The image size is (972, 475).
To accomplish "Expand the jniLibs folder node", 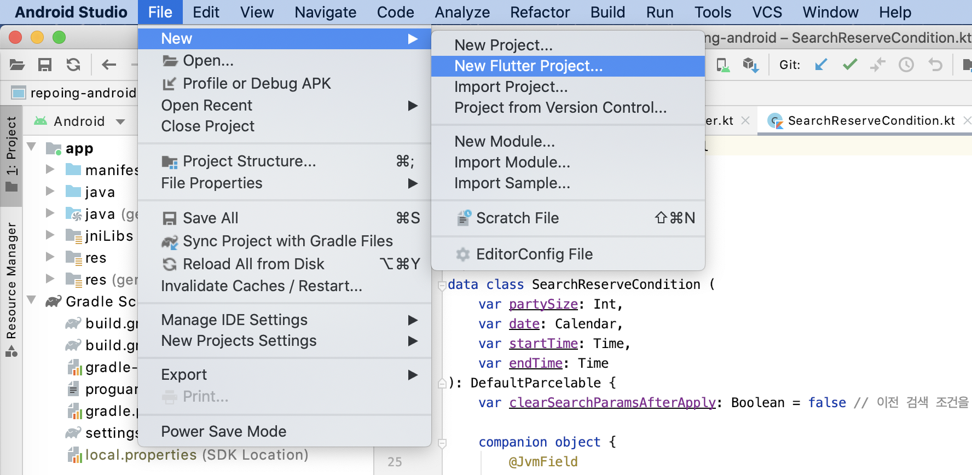I will point(50,235).
